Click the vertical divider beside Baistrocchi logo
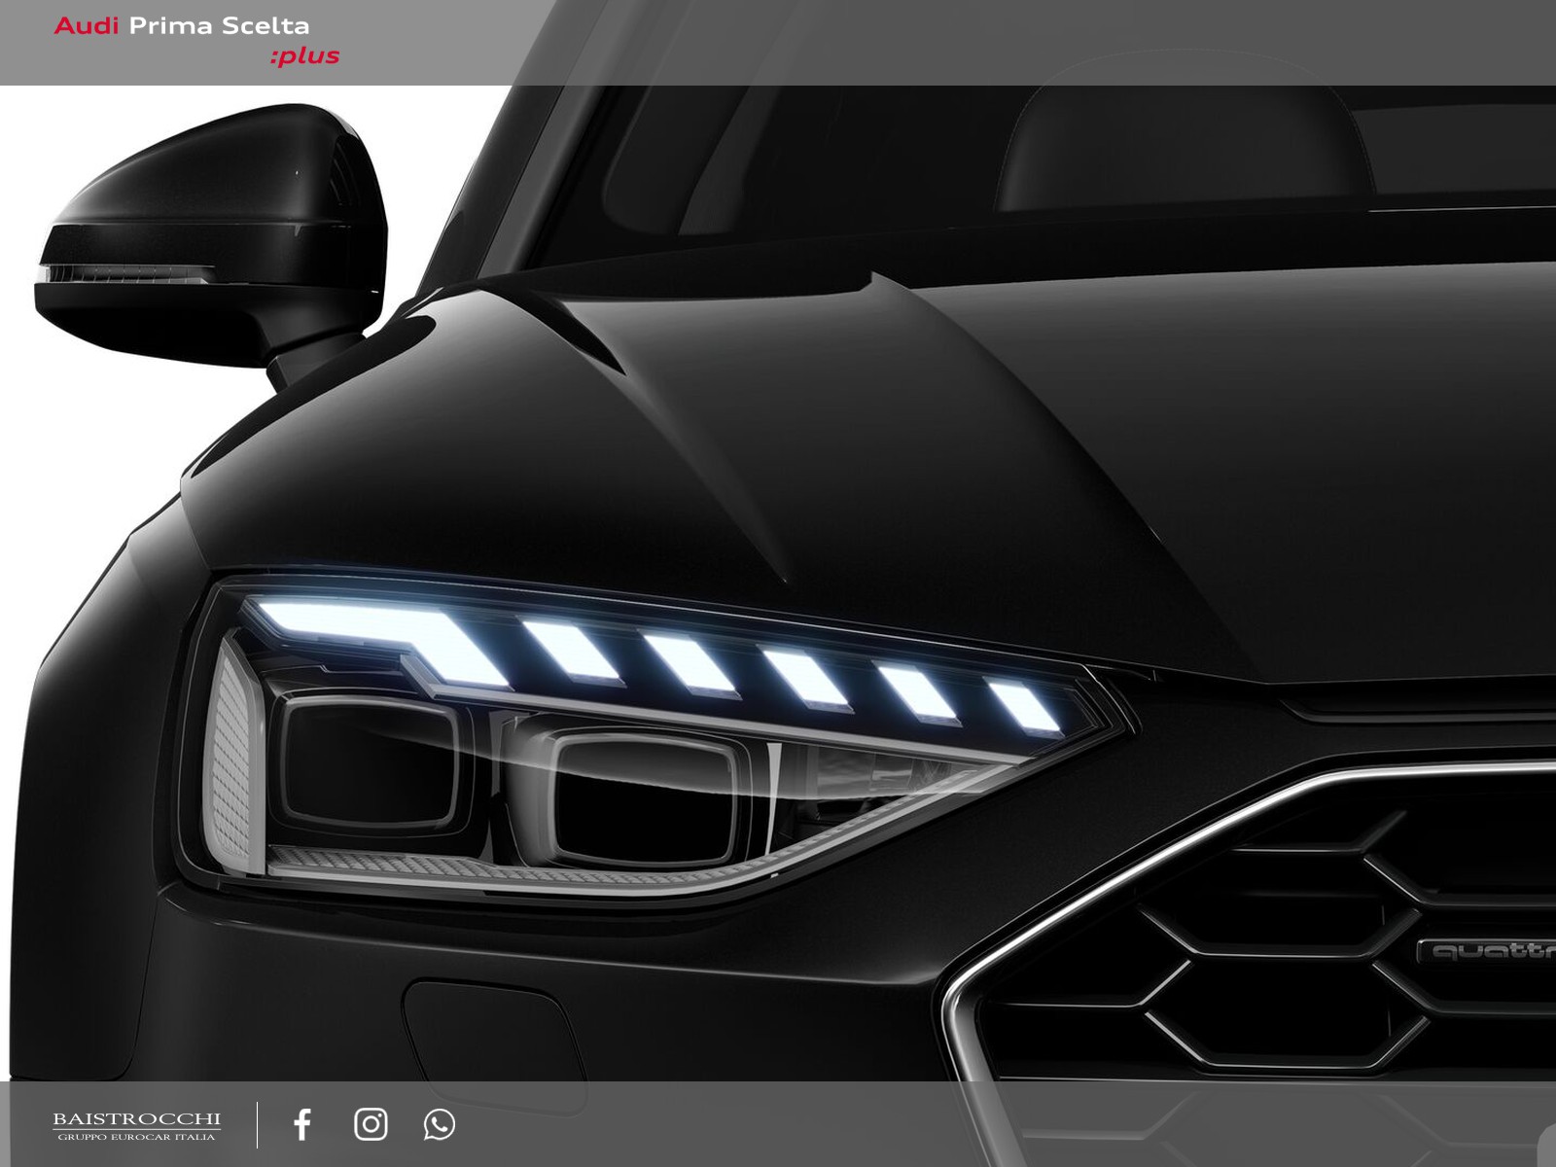Viewport: 1556px width, 1167px height. [258, 1124]
